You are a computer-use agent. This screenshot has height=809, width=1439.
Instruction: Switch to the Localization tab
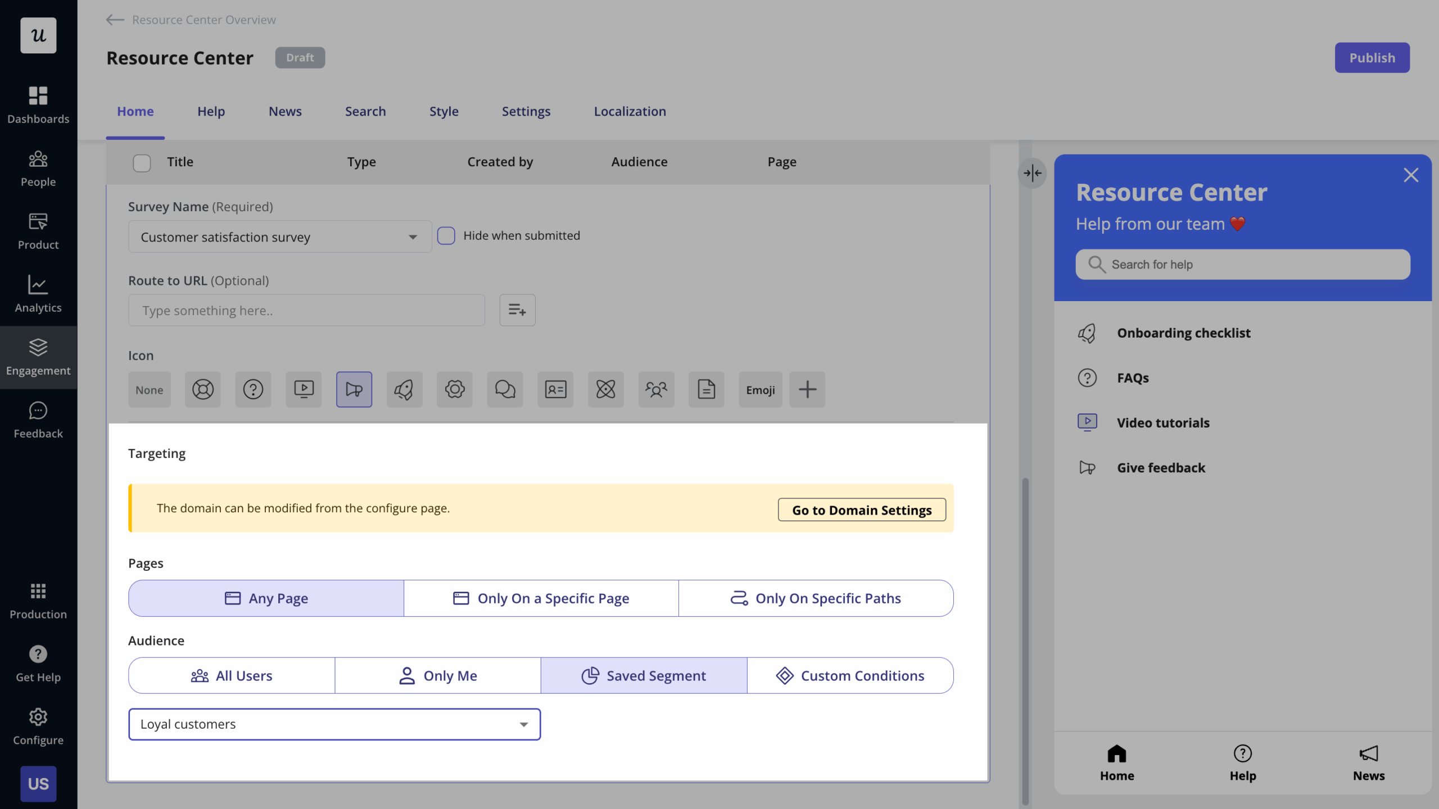[x=630, y=111]
